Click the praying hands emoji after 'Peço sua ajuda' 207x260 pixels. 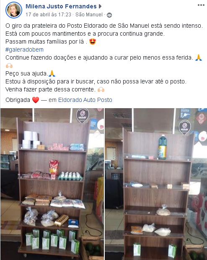52,73
